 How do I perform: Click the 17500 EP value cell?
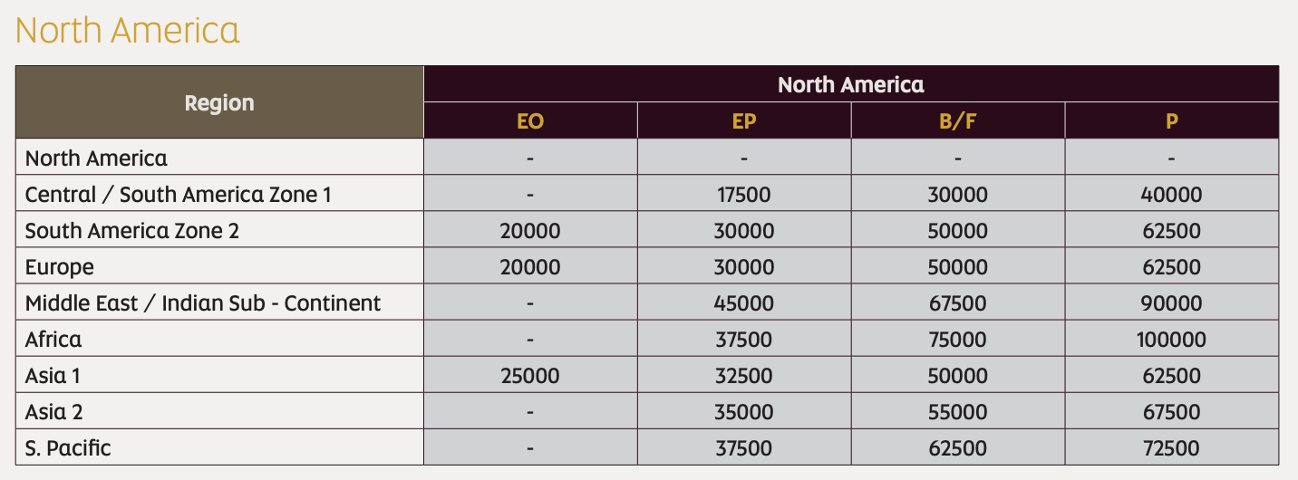pos(743,195)
